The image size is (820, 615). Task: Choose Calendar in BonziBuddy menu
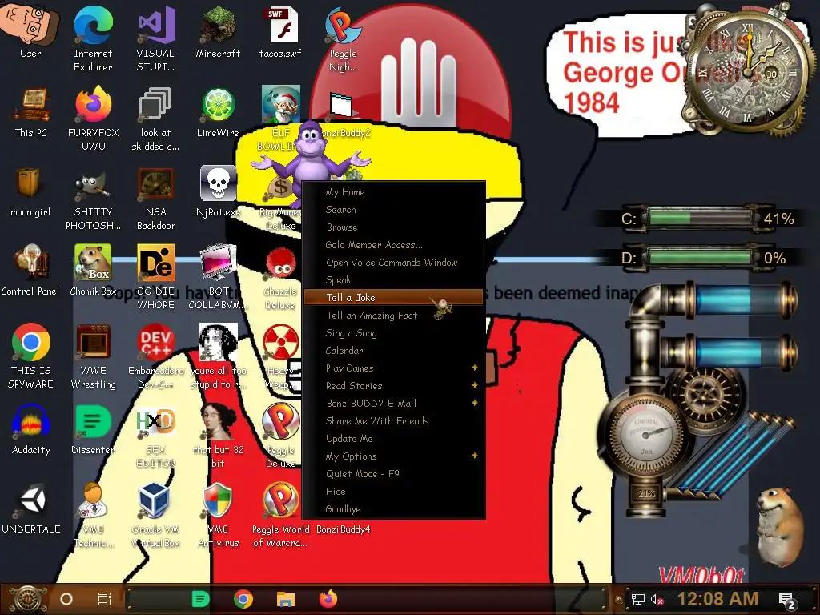(x=393, y=351)
